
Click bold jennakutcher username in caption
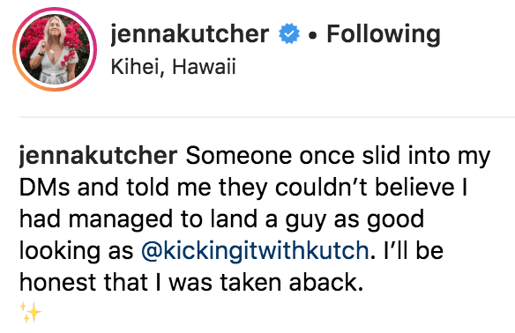(98, 156)
